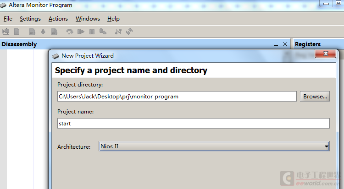Image resolution: width=344 pixels, height=189 pixels.
Task: Click the refresh circular-arrows toolbar icon
Action: tap(130, 32)
